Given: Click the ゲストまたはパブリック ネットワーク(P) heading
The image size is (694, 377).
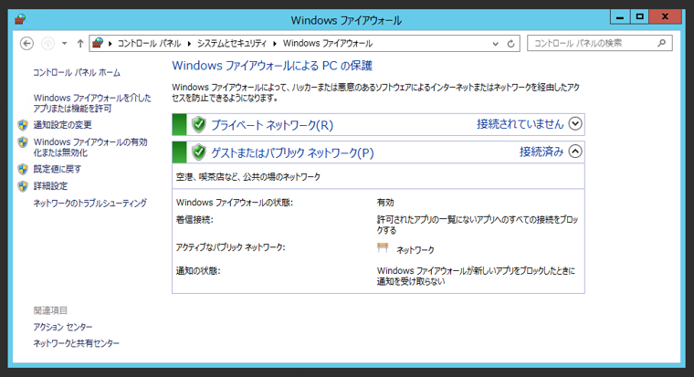Looking at the screenshot, I should [292, 153].
